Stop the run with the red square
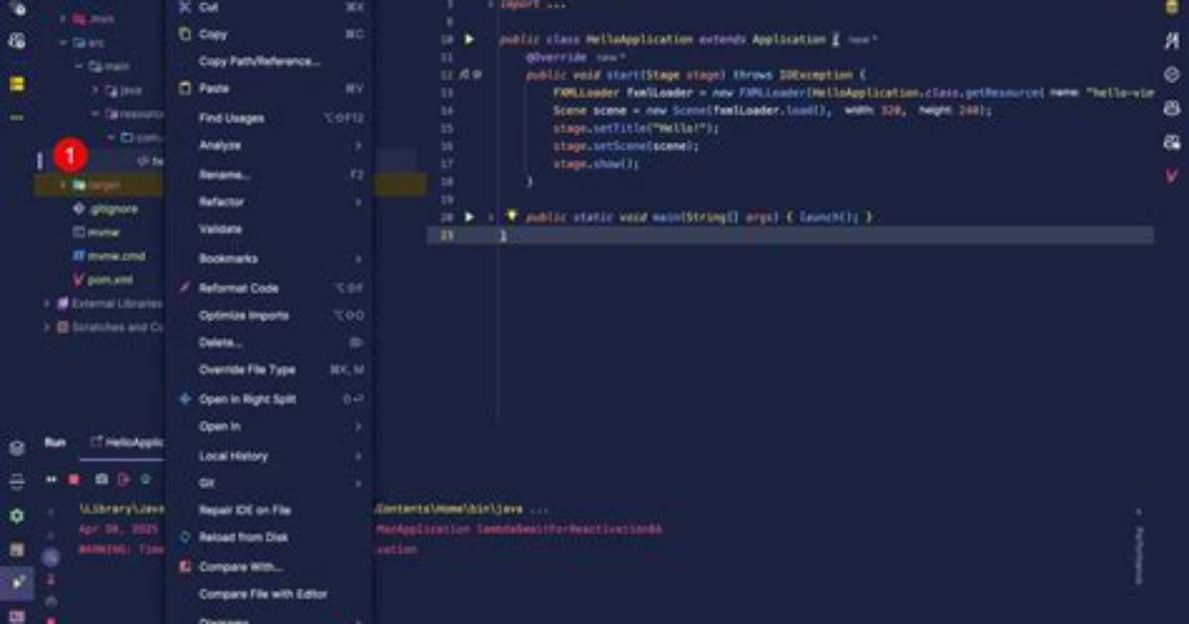1189x624 pixels. 75,479
